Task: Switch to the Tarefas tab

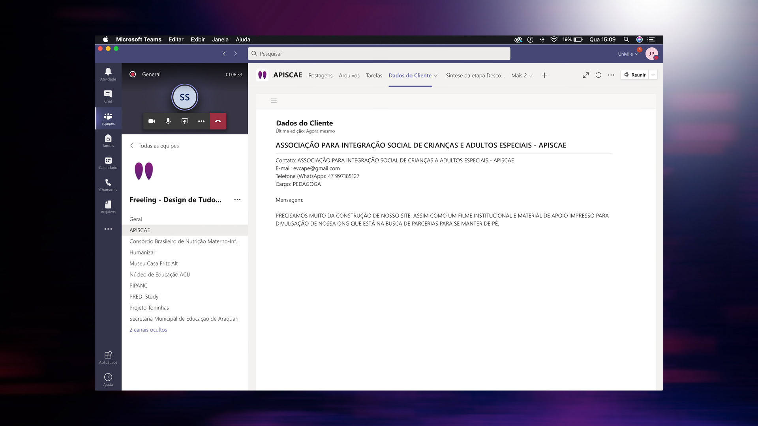Action: point(374,75)
